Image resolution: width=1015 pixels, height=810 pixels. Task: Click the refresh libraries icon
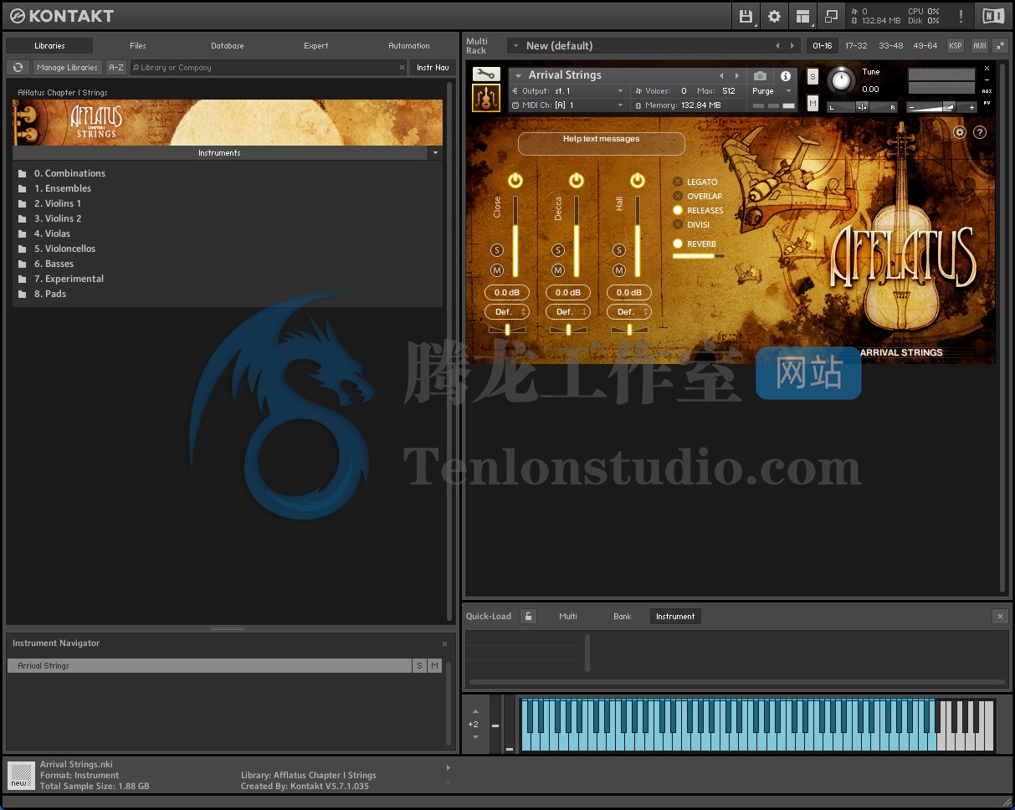(x=18, y=67)
